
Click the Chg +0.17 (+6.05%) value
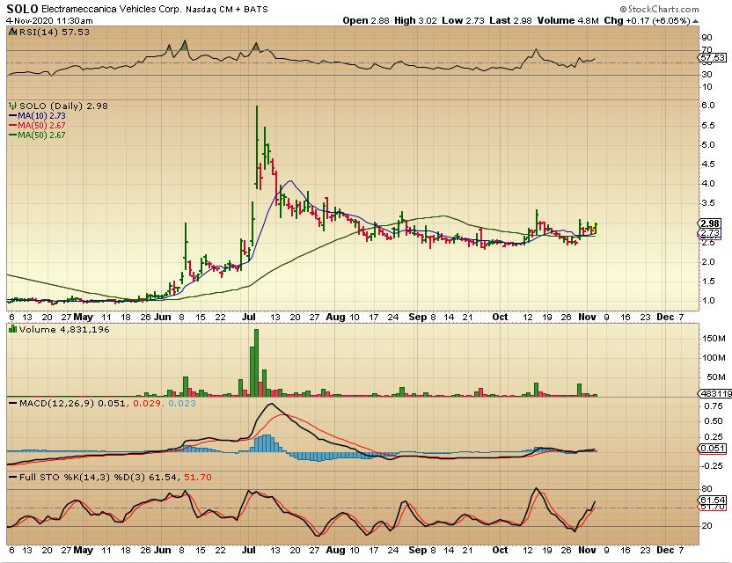pos(647,20)
